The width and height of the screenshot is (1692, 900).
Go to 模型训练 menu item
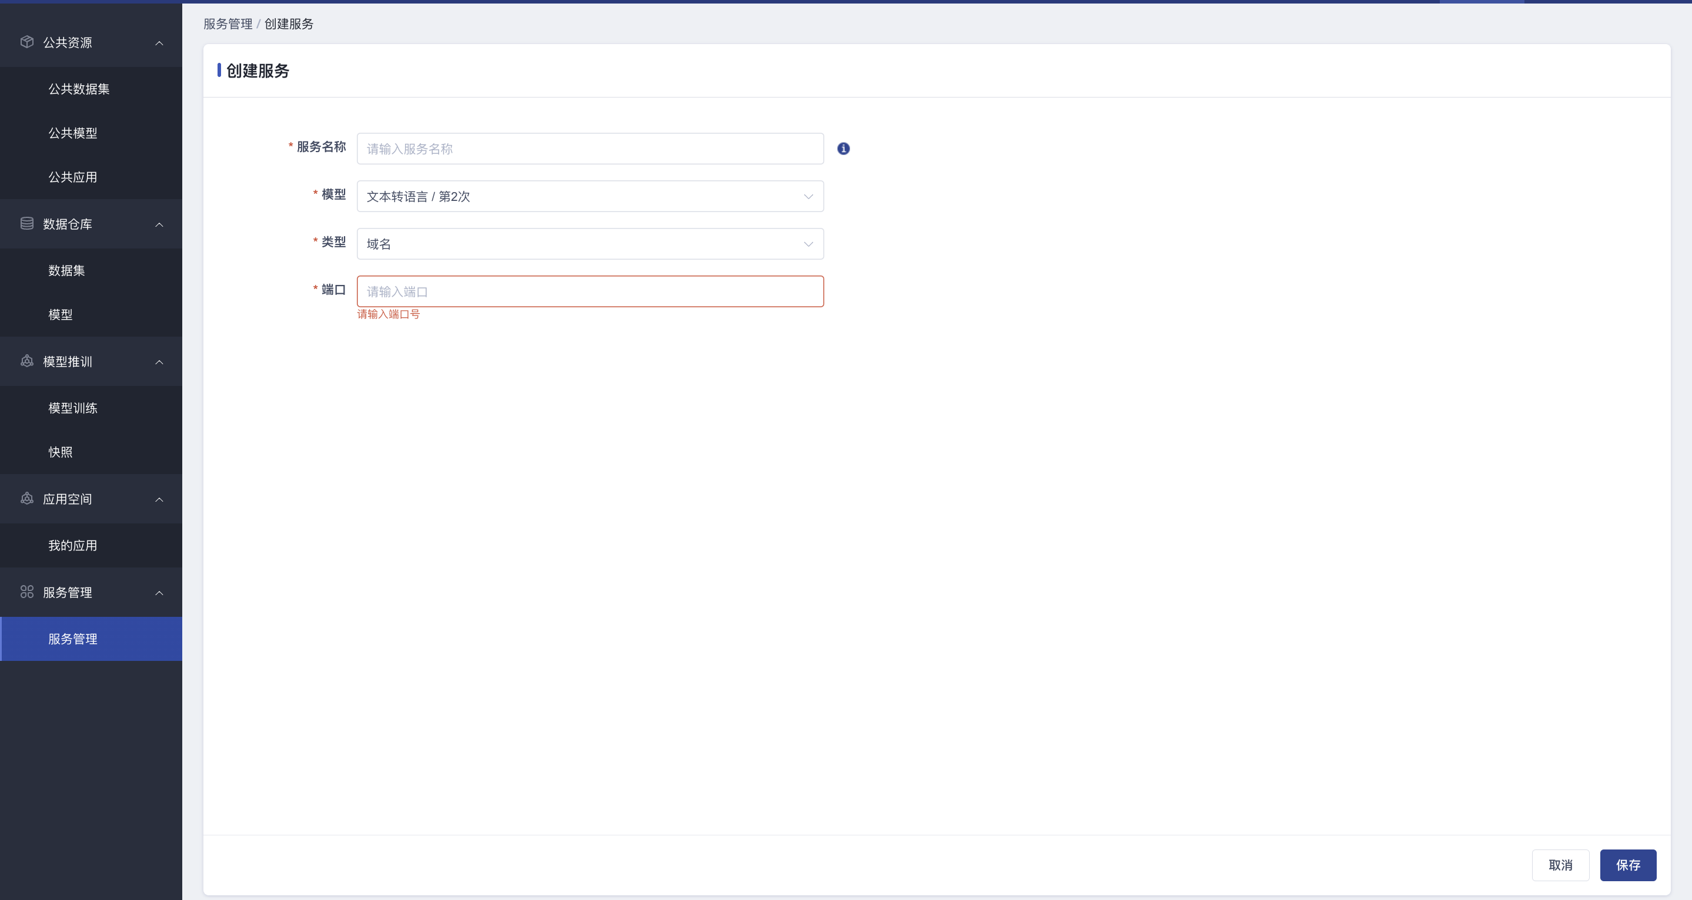(x=73, y=408)
